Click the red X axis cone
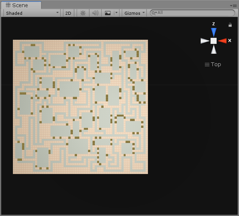This screenshot has width=239, height=216. point(222,41)
